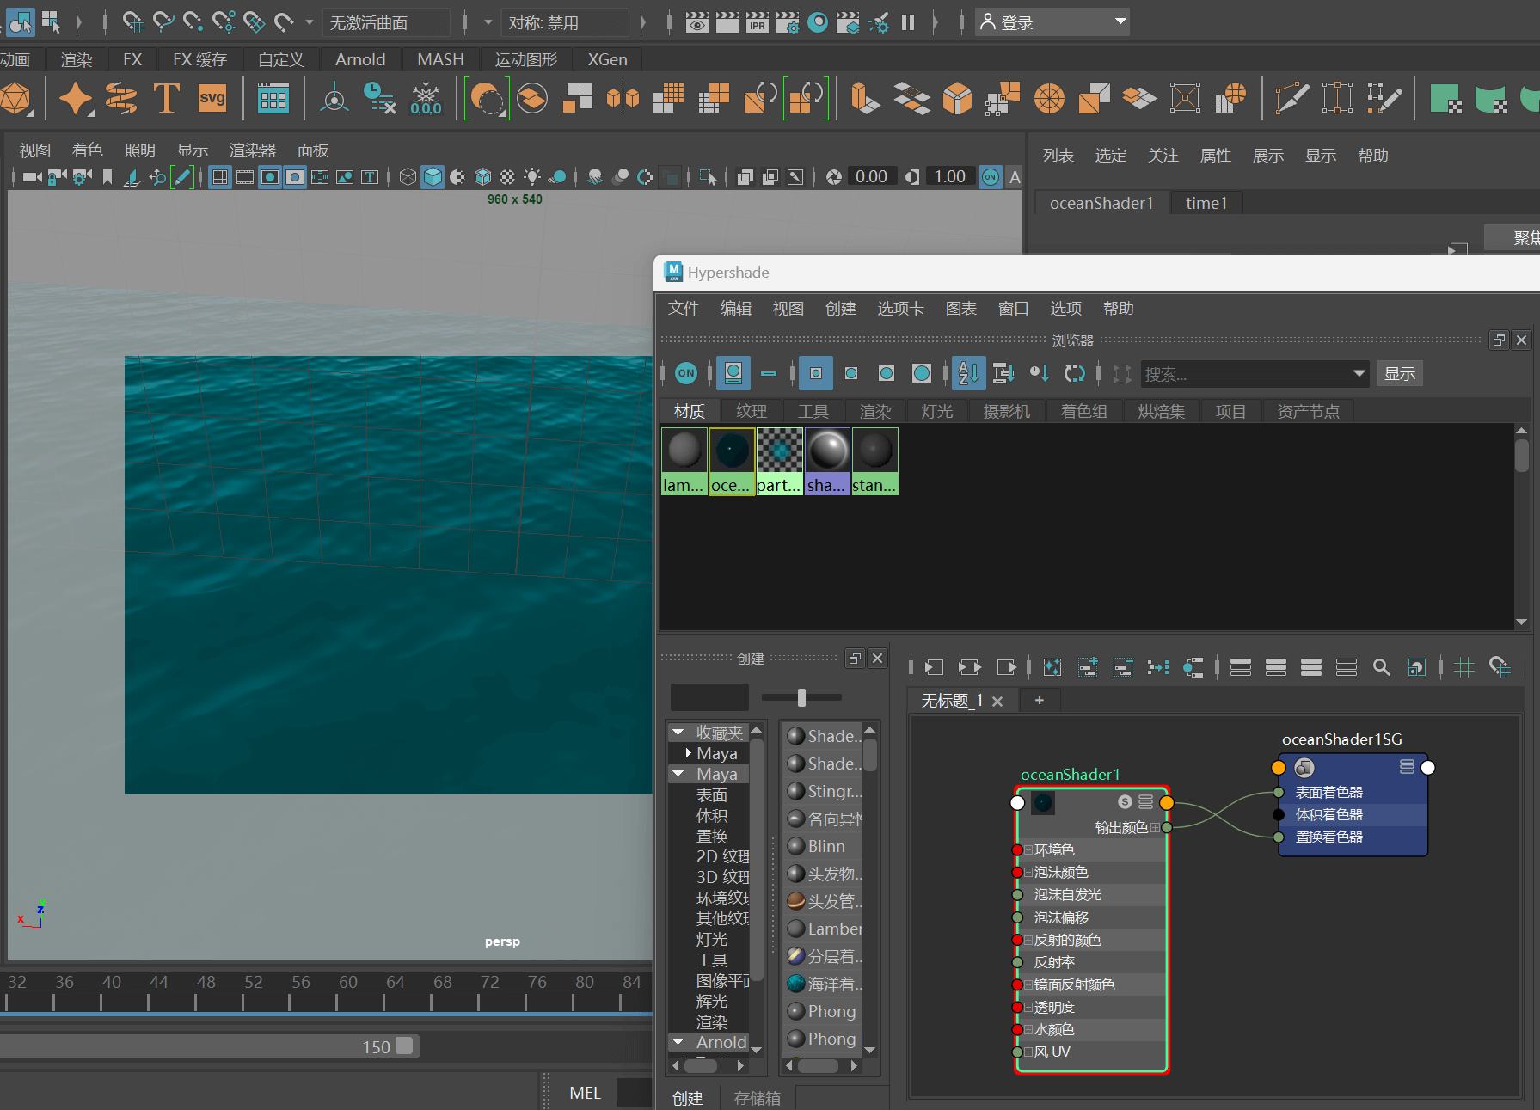Open the freeze transformations snowflake icon
The height and width of the screenshot is (1110, 1540).
pos(426,97)
